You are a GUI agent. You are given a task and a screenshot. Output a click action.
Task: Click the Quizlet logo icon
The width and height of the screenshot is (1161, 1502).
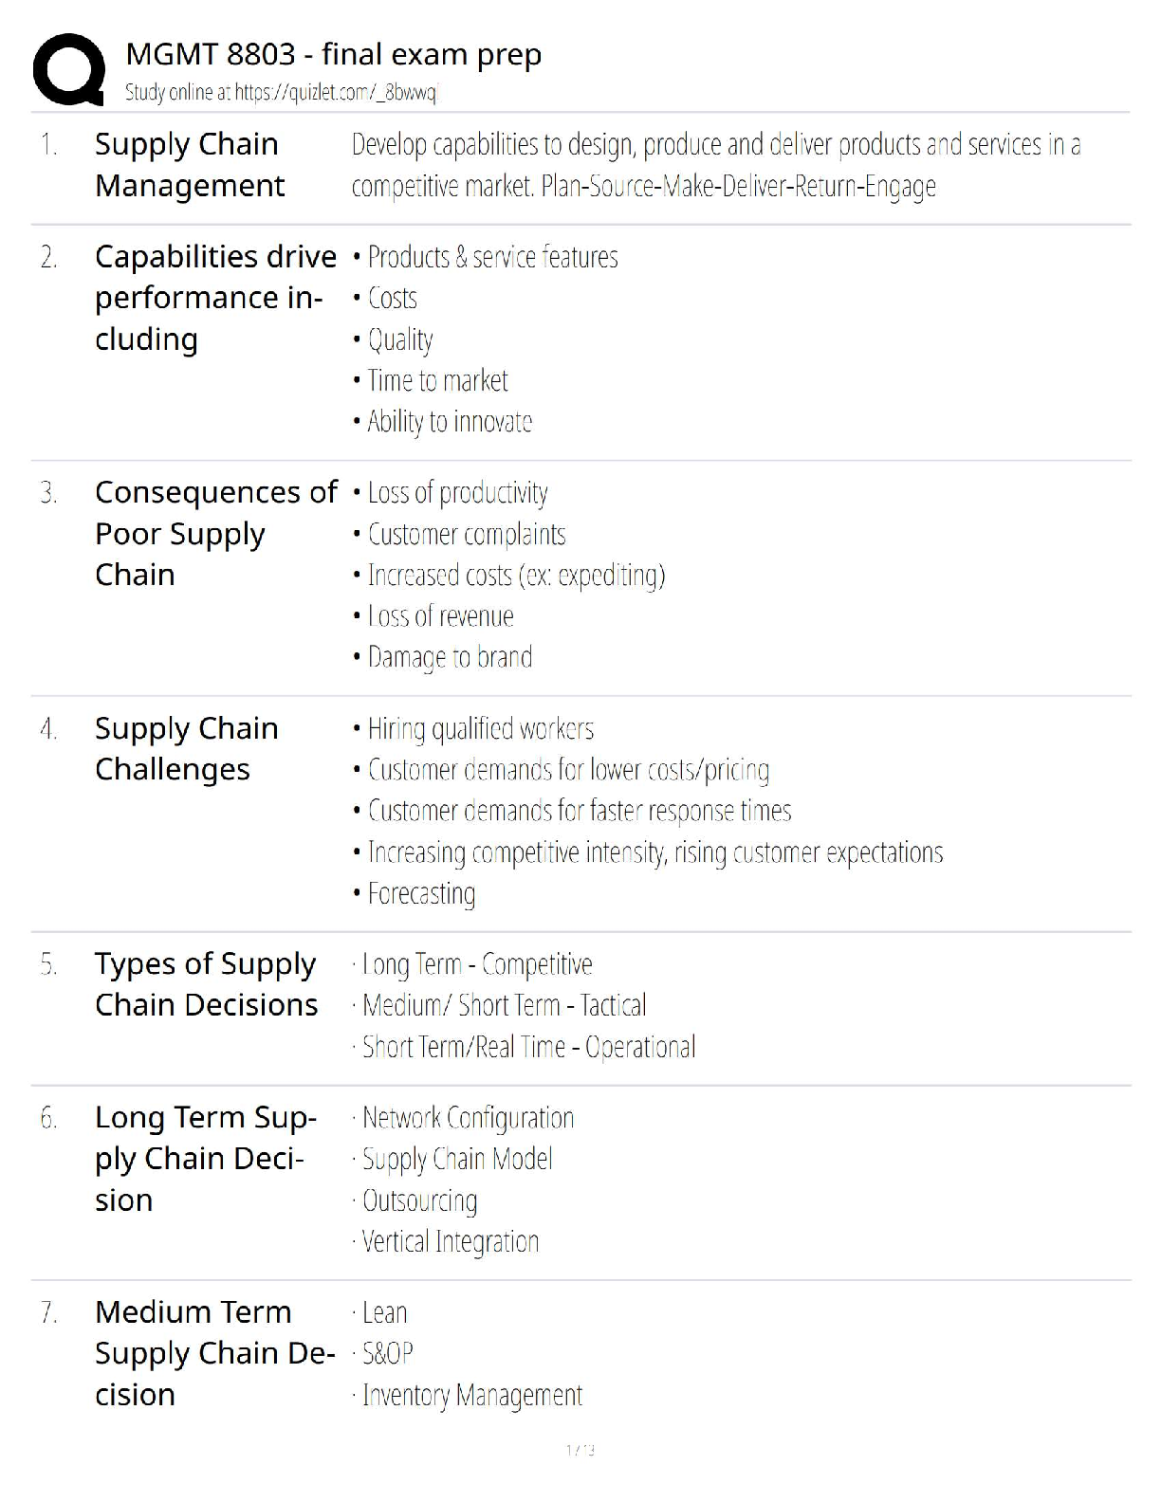(x=68, y=68)
